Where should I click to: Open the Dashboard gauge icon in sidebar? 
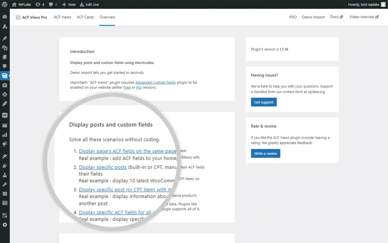5,17
